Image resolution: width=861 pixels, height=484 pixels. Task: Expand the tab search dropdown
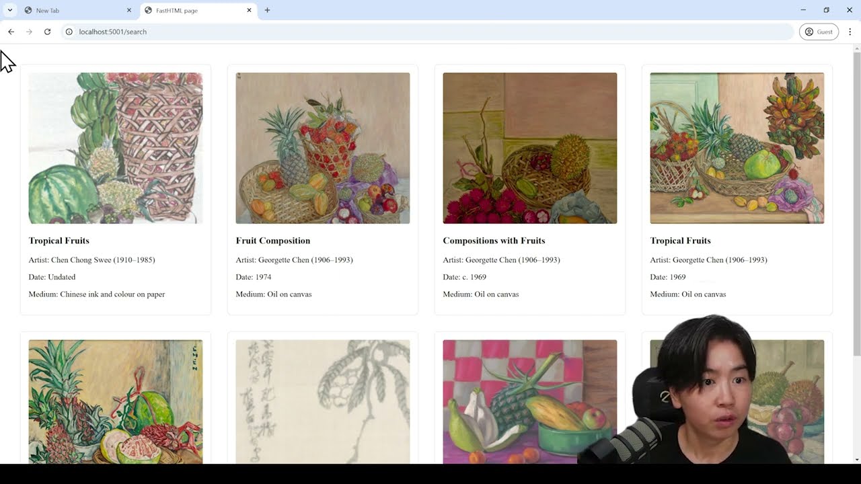[9, 10]
